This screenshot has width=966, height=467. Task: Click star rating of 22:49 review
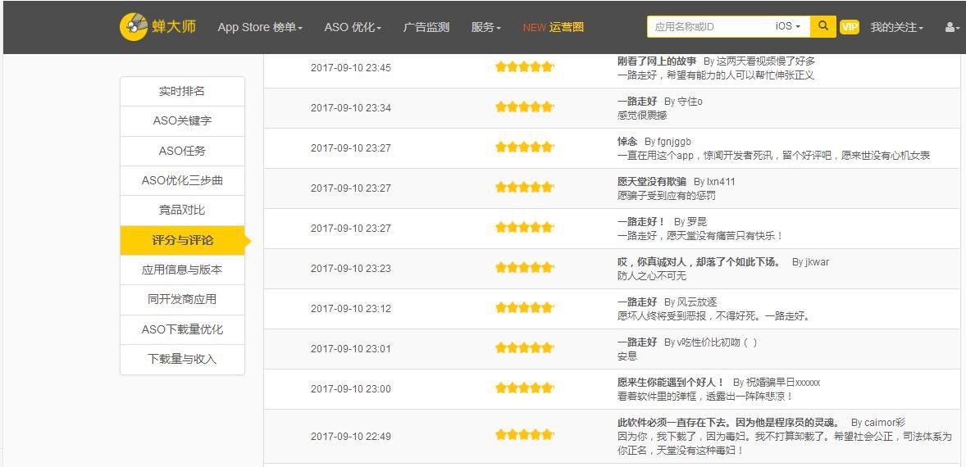[x=524, y=435]
